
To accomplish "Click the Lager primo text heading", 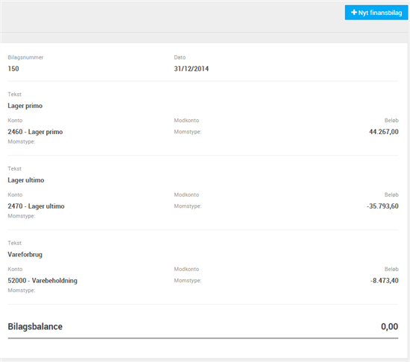I will coord(25,106).
